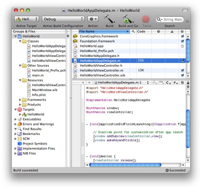This screenshot has width=202, height=189.
Task: Click the errors column header icon
Action: 158,32
